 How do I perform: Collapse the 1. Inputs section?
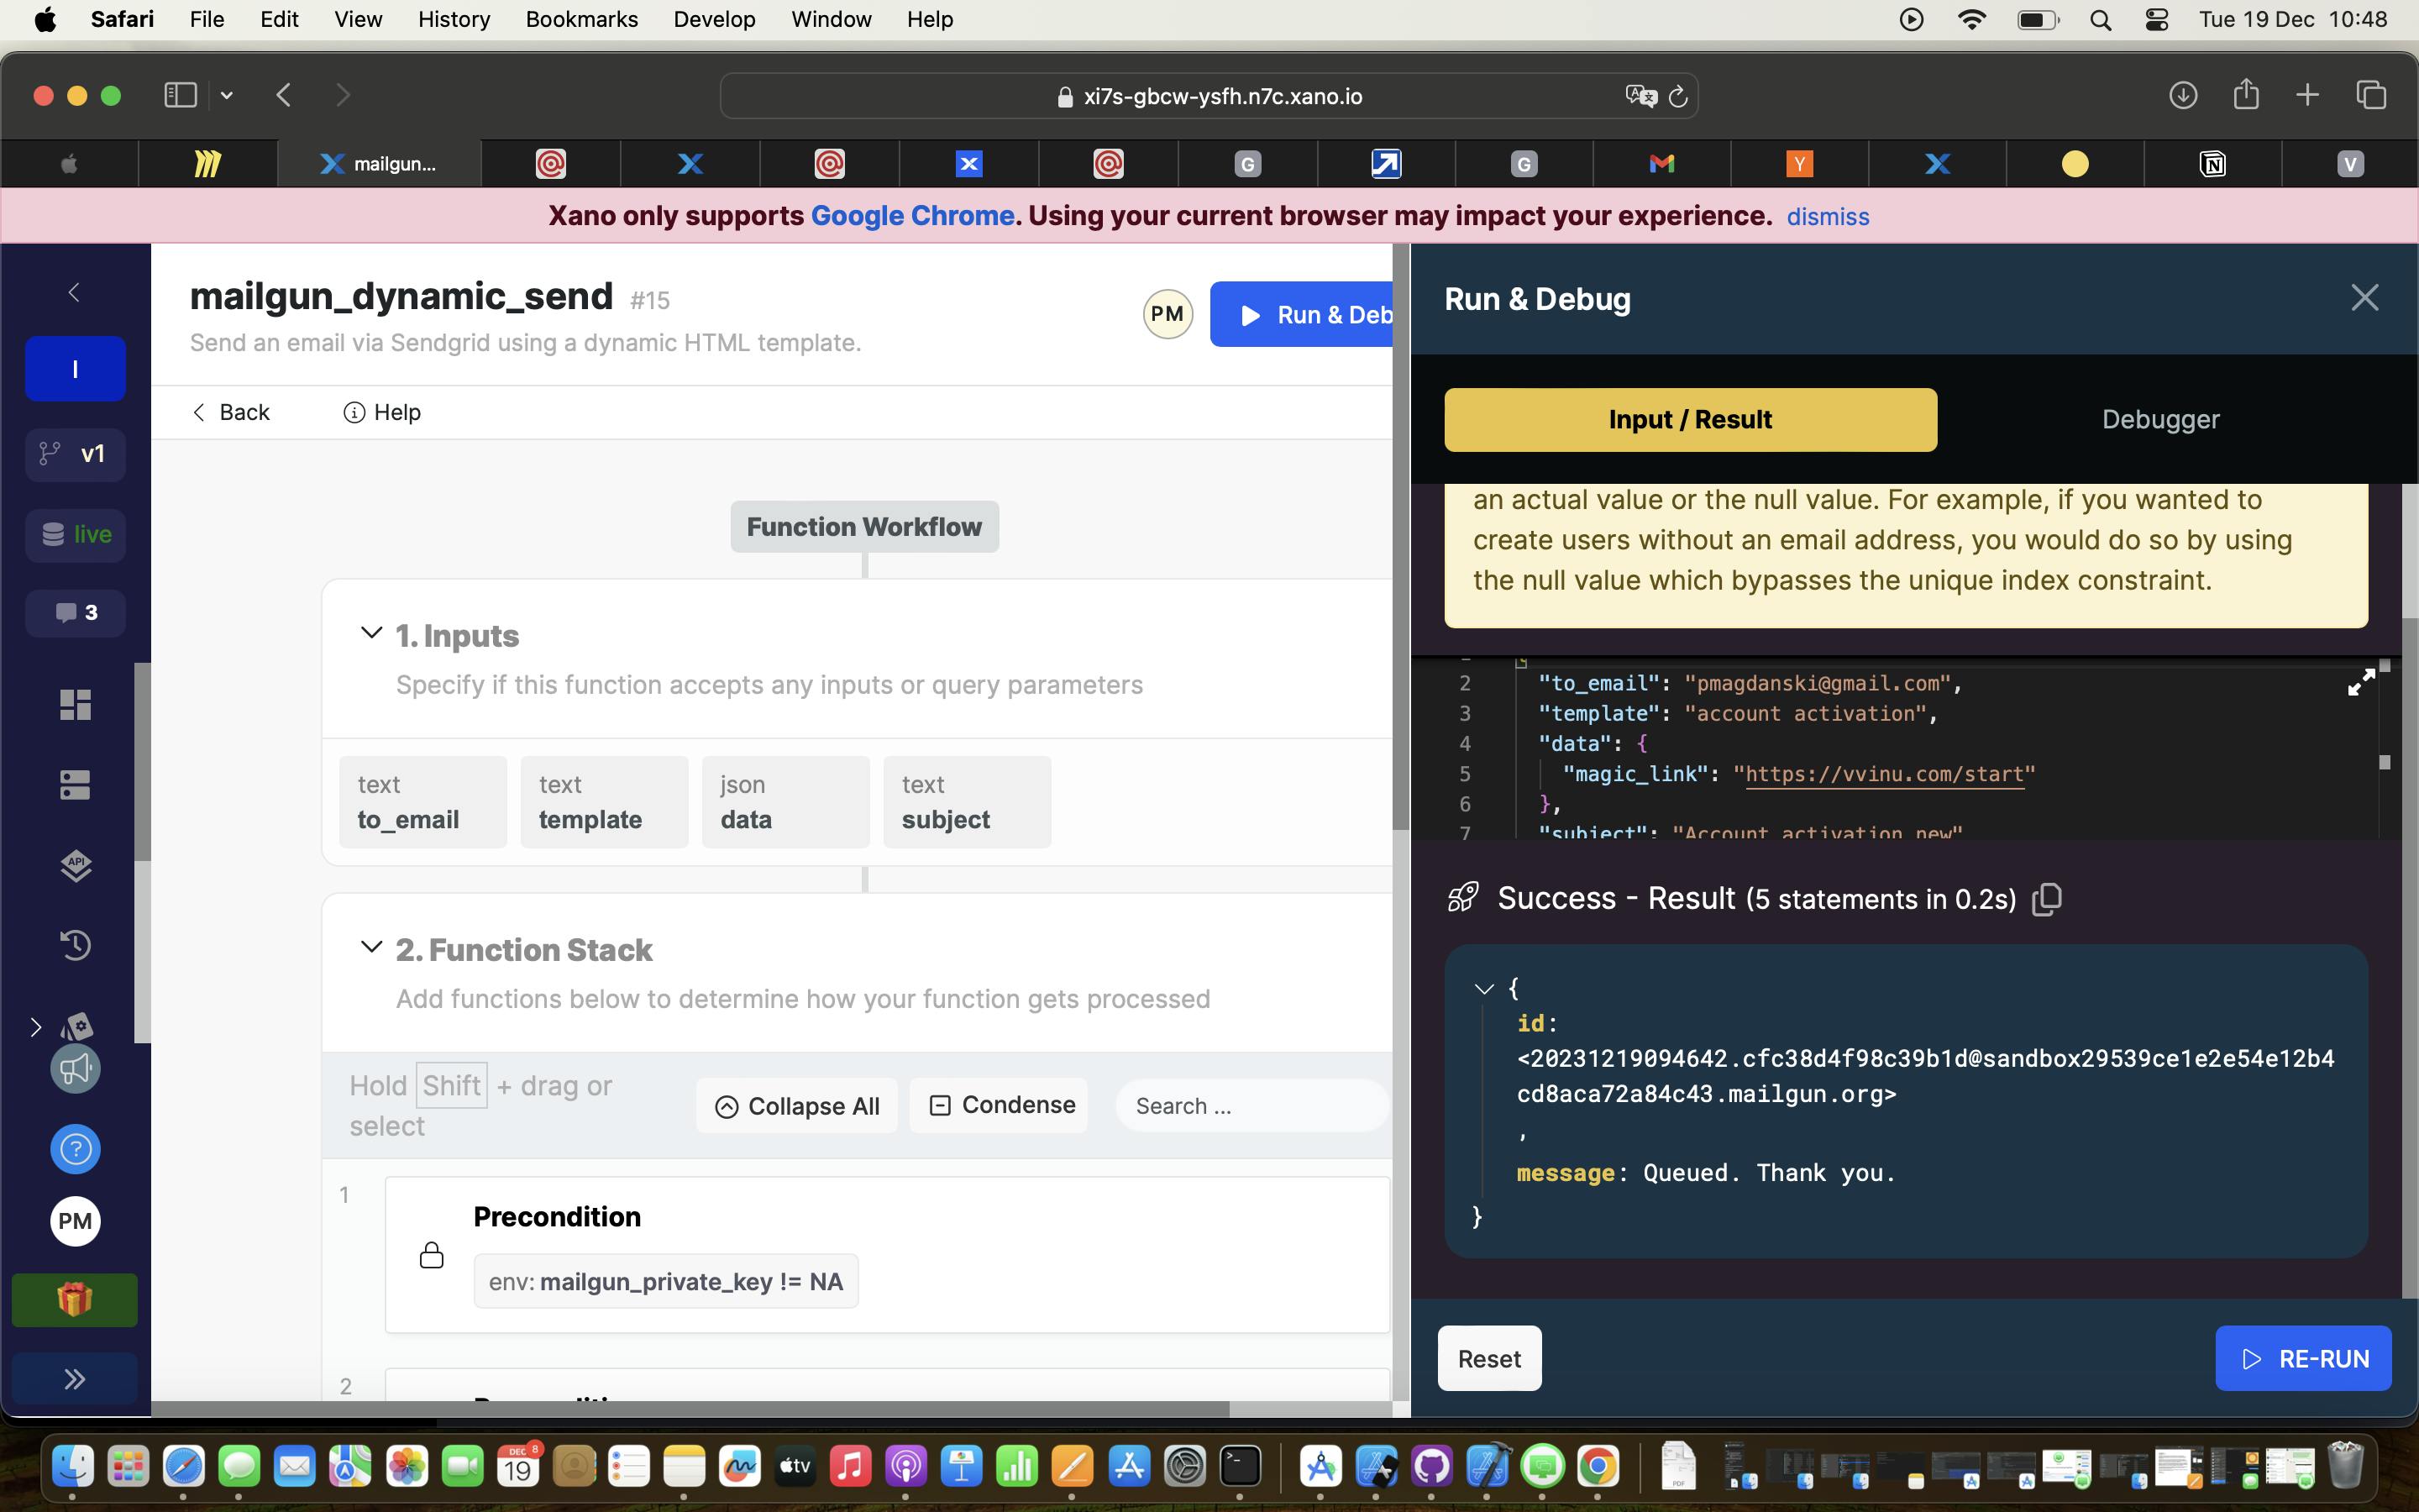[x=371, y=634]
